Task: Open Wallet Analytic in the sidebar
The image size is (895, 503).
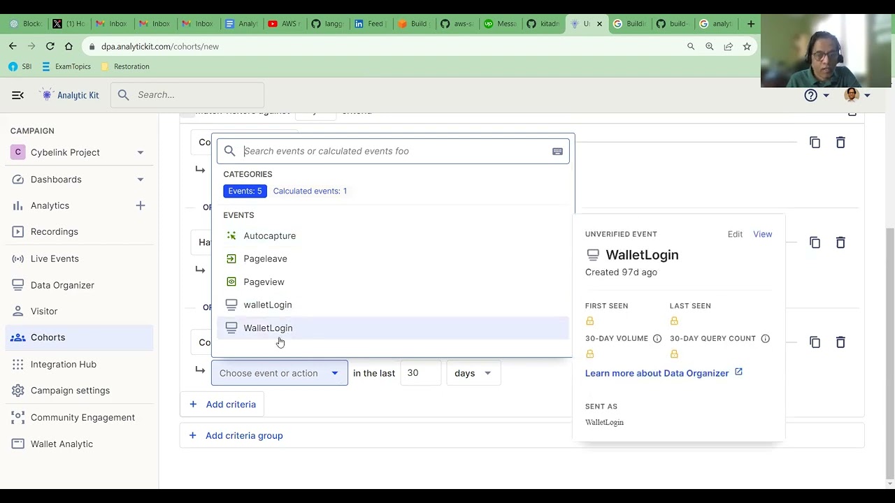Action: coord(79,444)
